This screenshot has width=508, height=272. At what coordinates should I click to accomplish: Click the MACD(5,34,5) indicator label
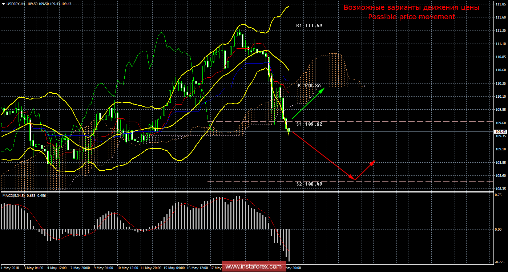14,195
